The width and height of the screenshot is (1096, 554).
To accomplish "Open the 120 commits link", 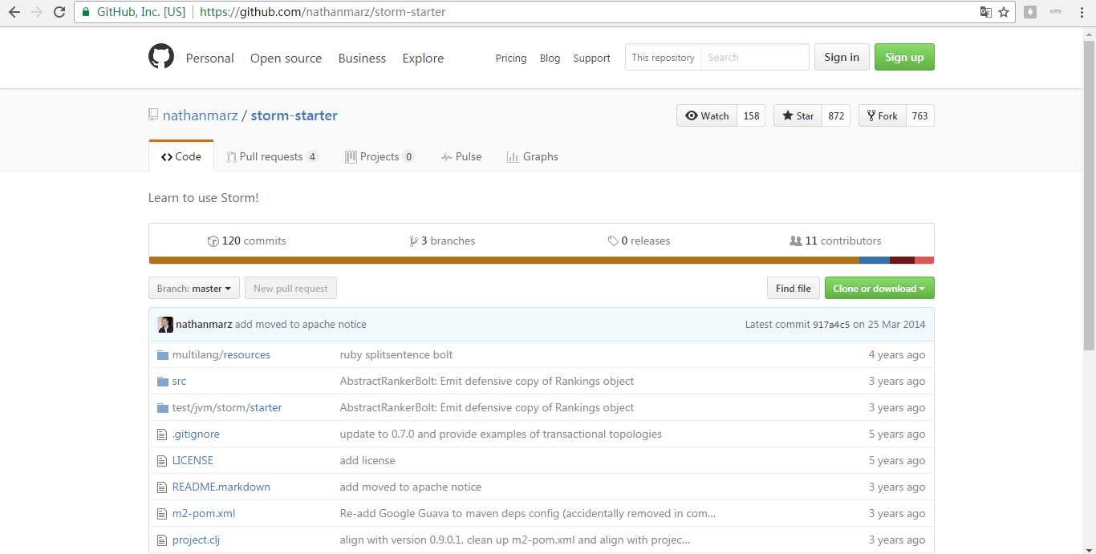I will coord(246,241).
